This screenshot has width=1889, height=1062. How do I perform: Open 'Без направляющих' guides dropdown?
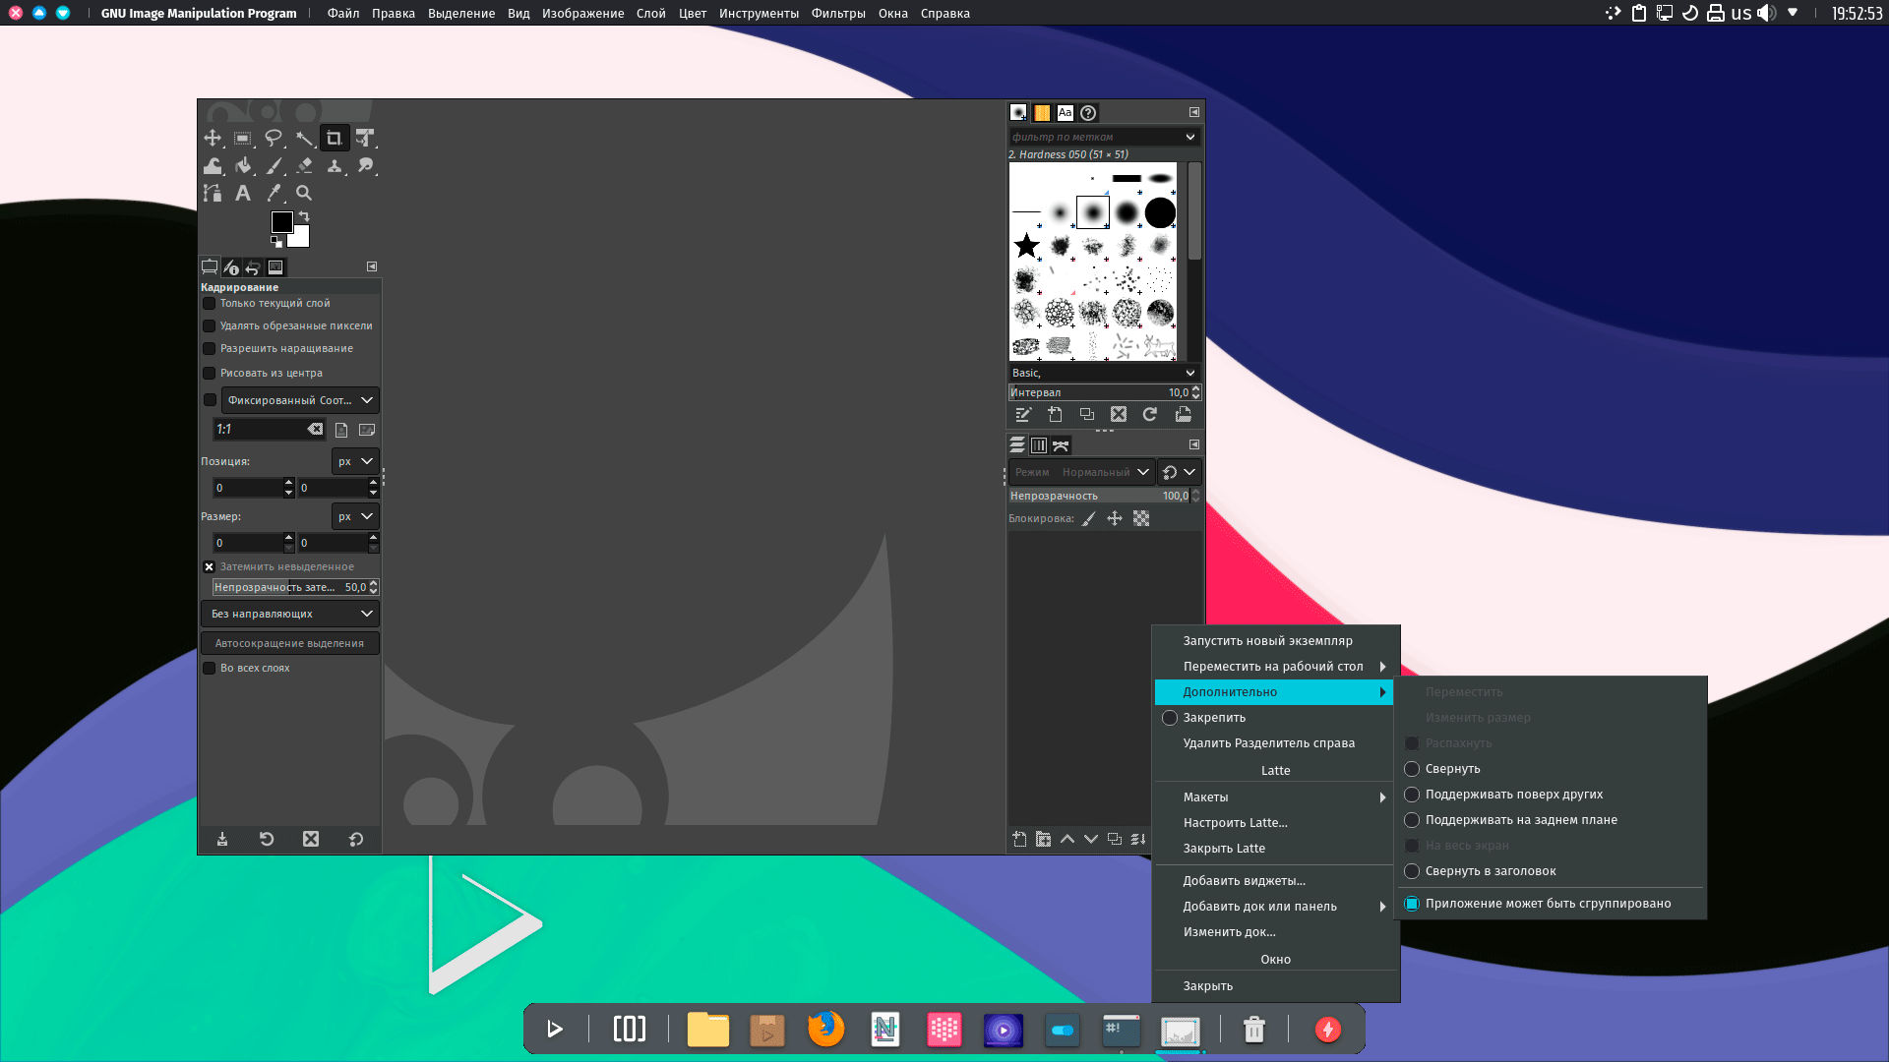point(289,614)
